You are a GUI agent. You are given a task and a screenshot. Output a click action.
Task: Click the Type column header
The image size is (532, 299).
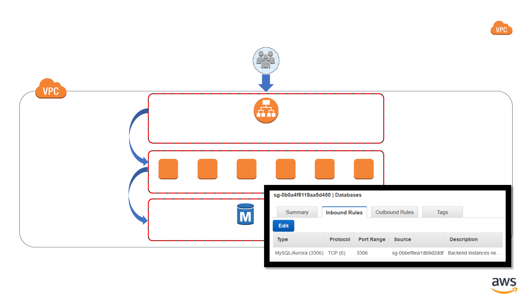tap(299, 239)
